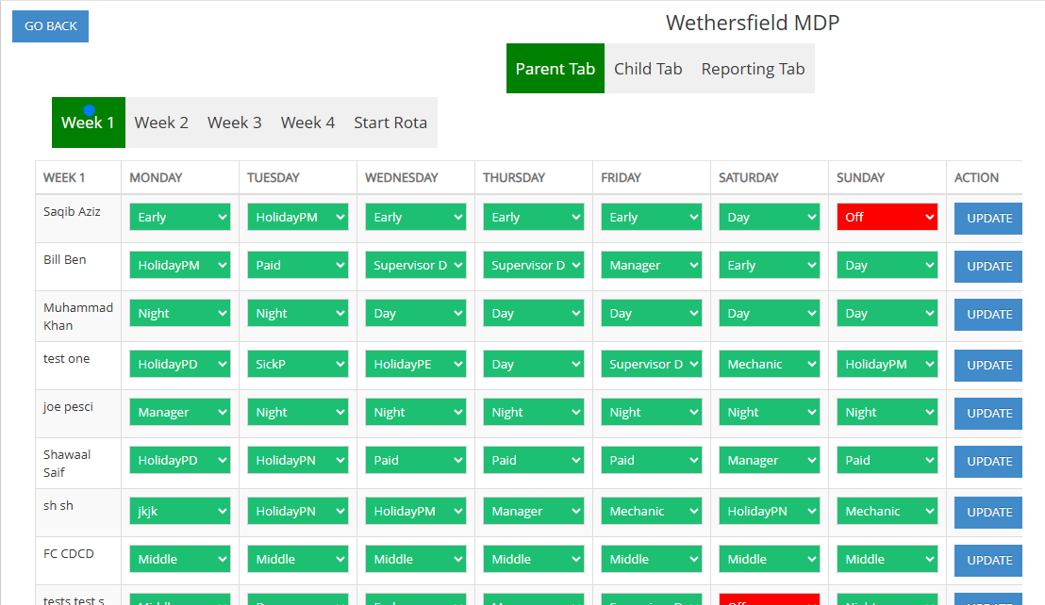Open FC CDCD's Wednesday Middle dropdown
This screenshot has width=1045, height=605.
[415, 559]
